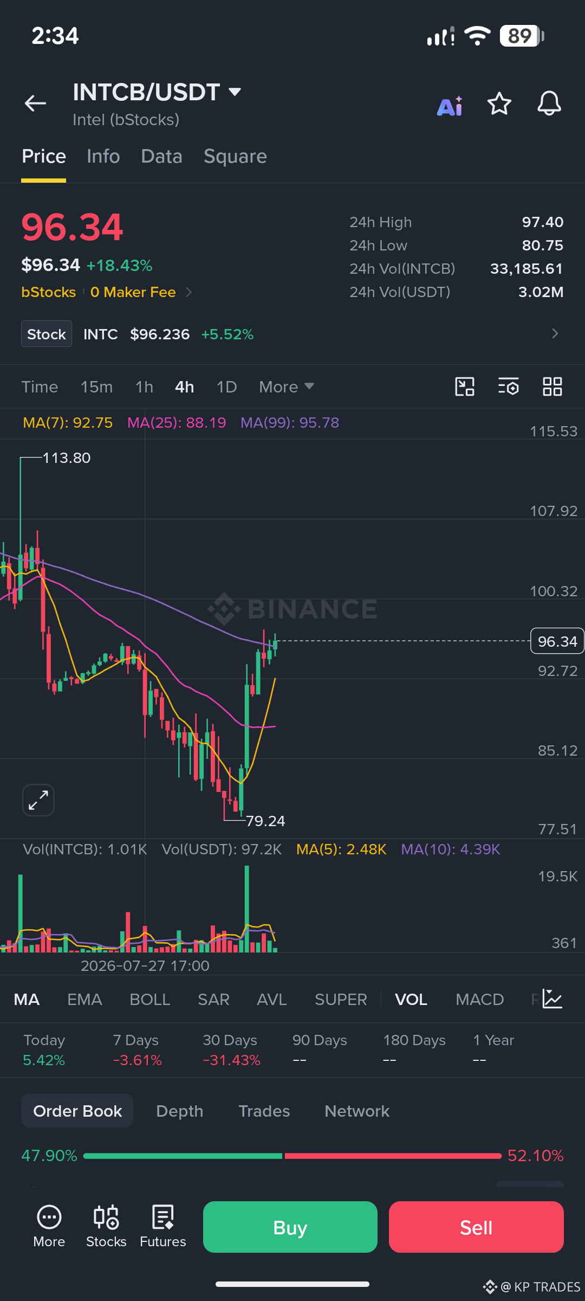Select the Network tab
Image resolution: width=585 pixels, height=1301 pixels.
357,1111
